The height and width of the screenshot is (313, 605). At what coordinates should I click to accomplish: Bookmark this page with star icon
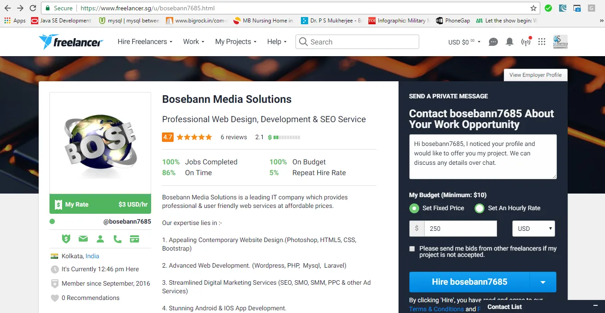pos(533,8)
